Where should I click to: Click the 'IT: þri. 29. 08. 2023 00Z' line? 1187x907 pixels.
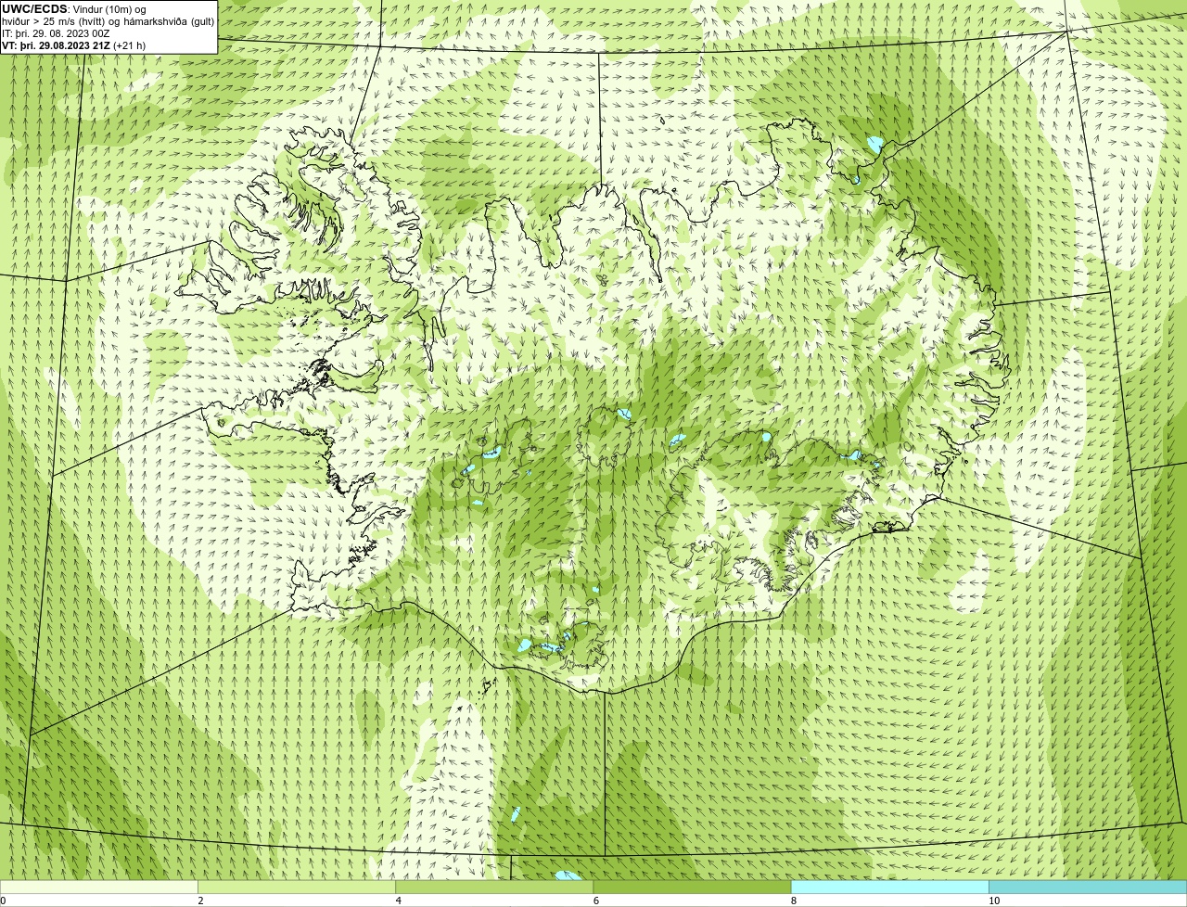pos(55,32)
